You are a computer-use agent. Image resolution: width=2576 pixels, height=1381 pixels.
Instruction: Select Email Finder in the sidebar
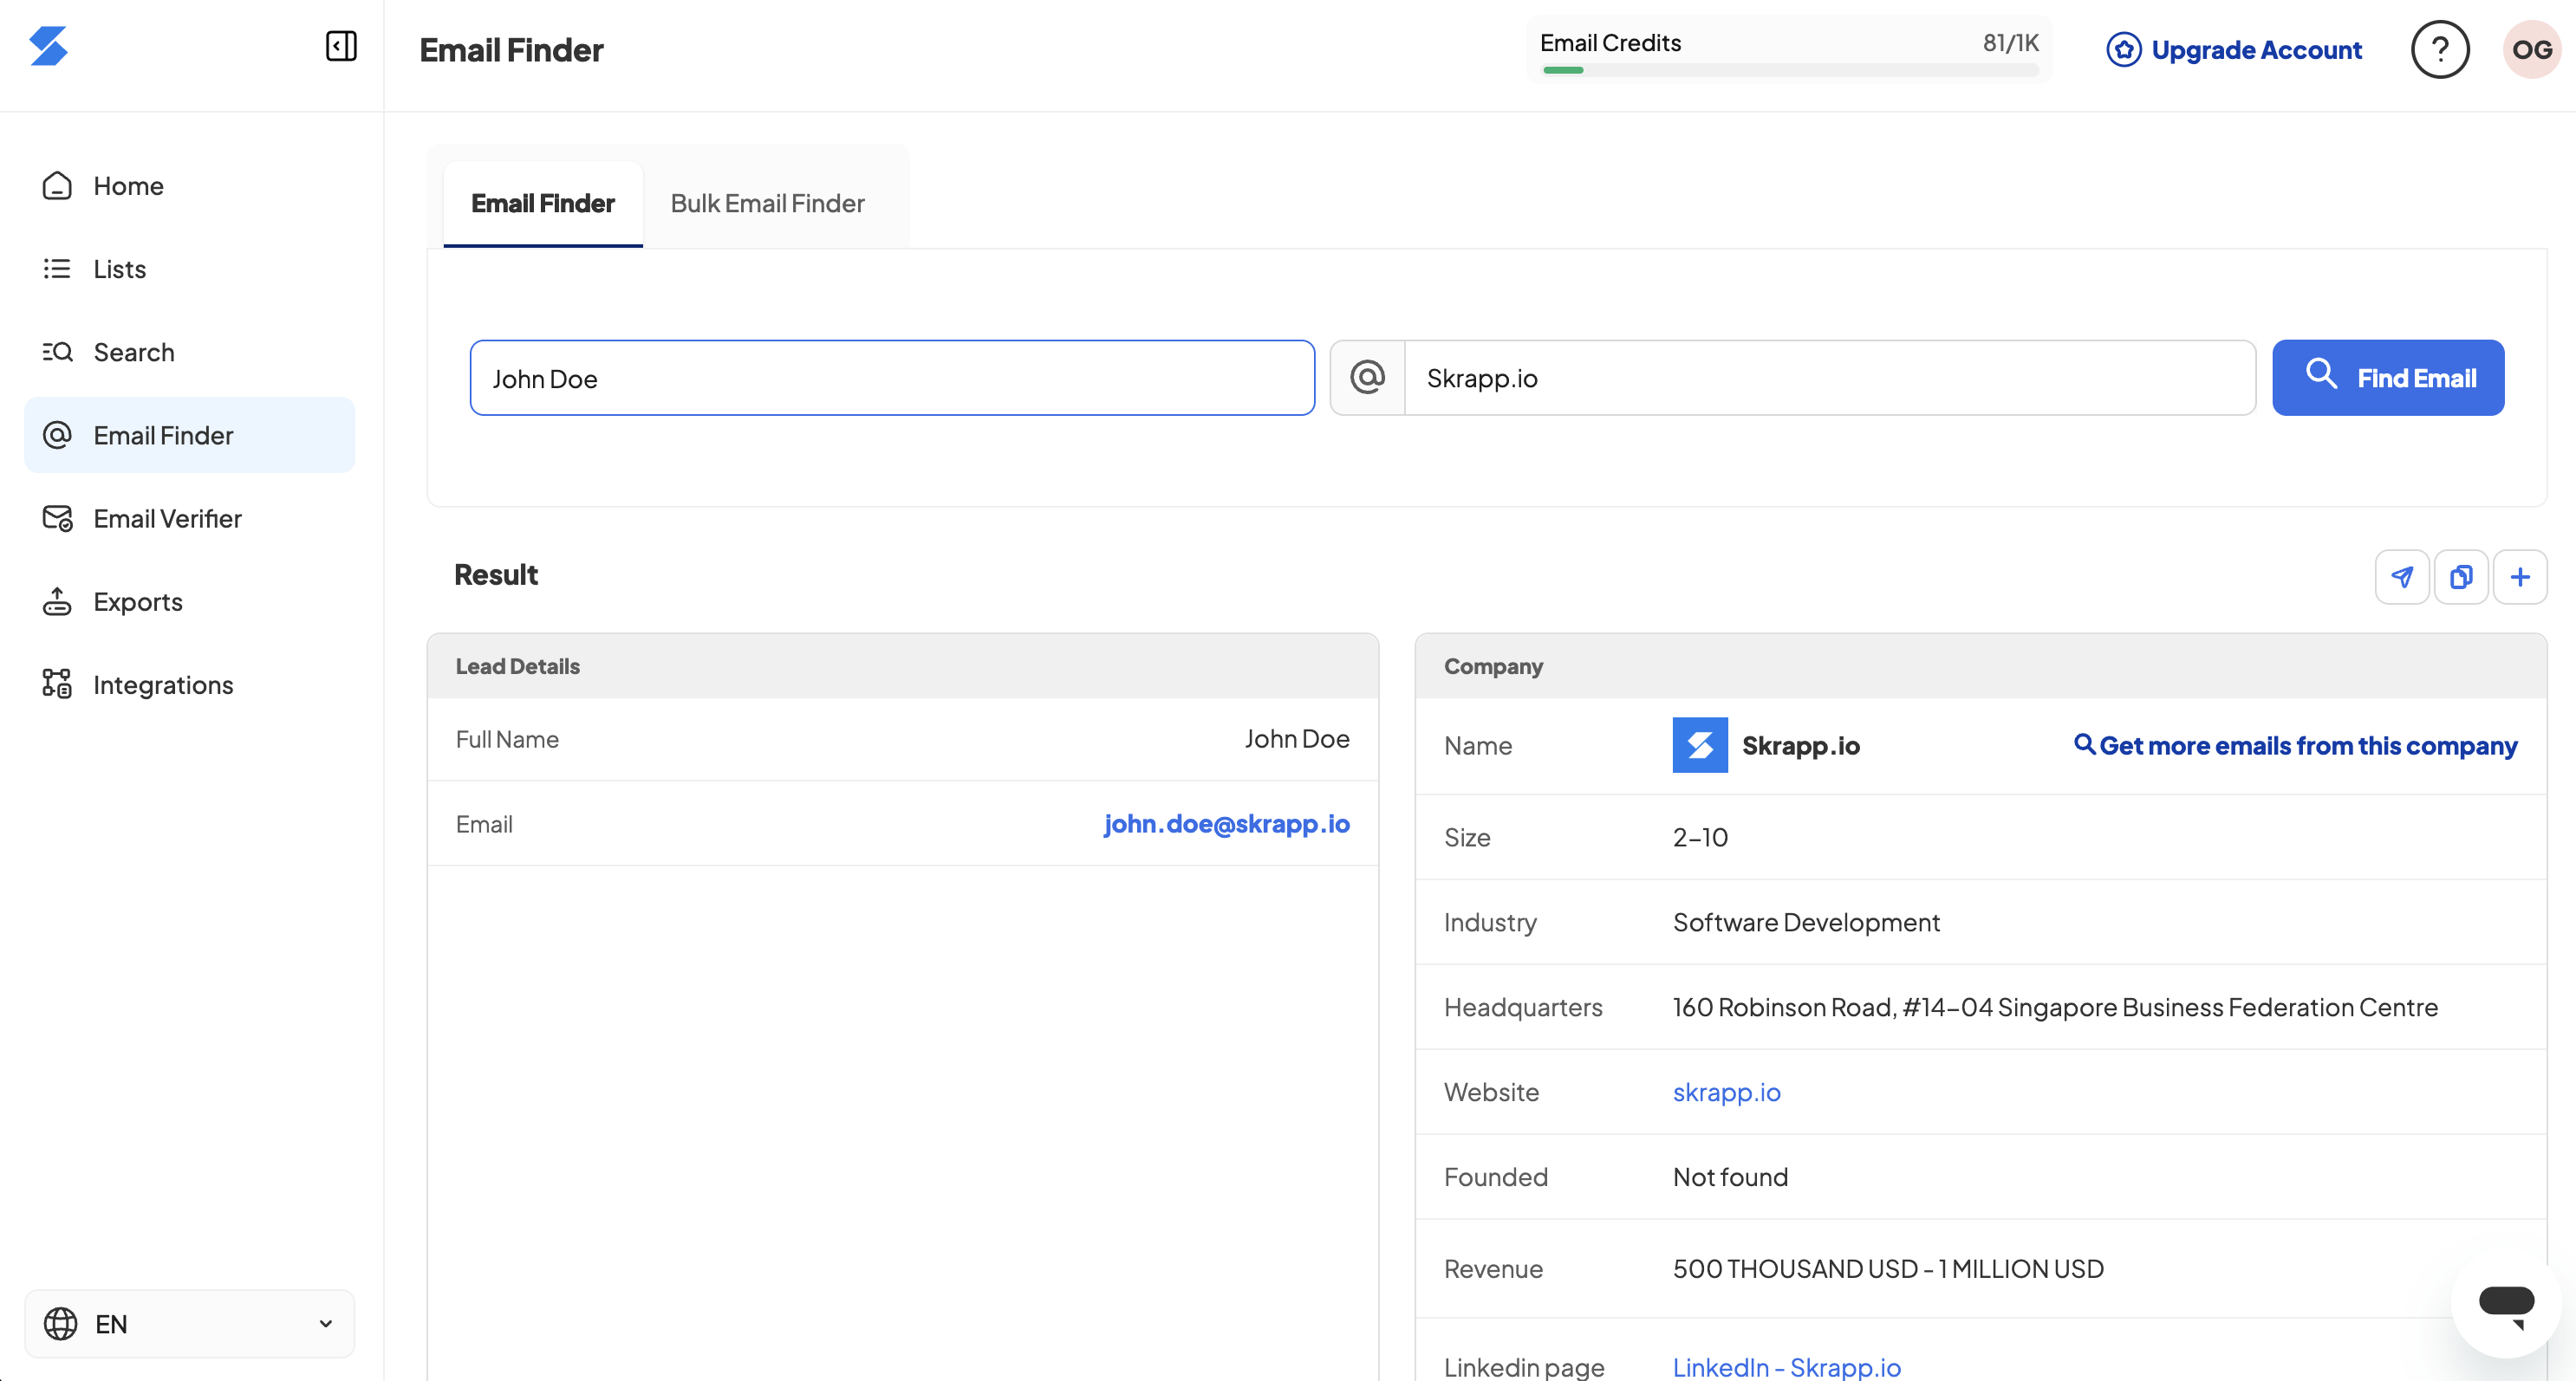(189, 435)
